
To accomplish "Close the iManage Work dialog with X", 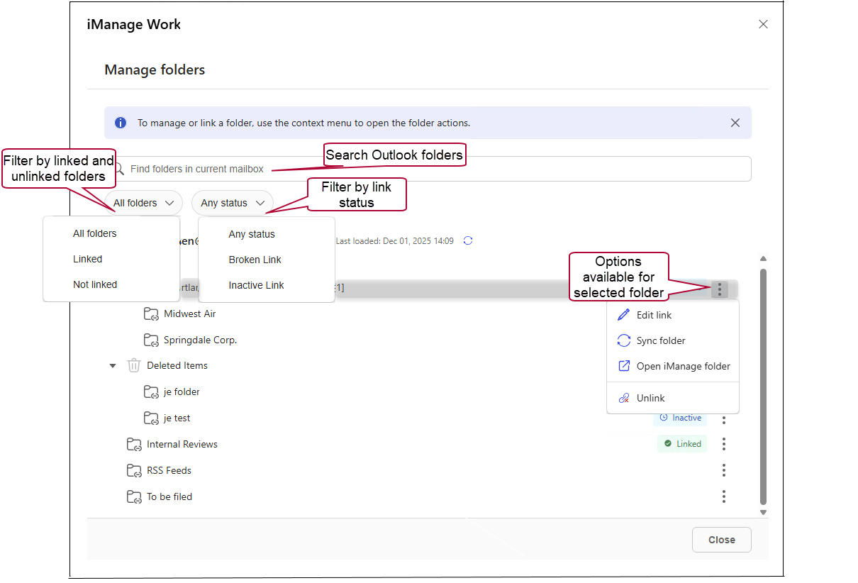I will click(763, 24).
